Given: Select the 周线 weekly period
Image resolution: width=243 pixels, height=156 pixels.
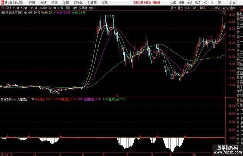Looking at the screenshot, I should click(x=68, y=8).
